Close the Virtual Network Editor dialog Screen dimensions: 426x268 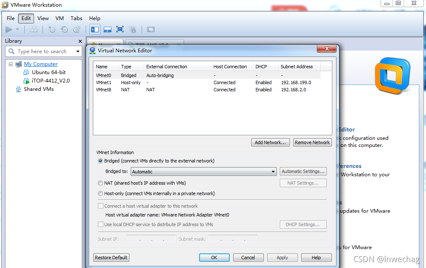327,49
